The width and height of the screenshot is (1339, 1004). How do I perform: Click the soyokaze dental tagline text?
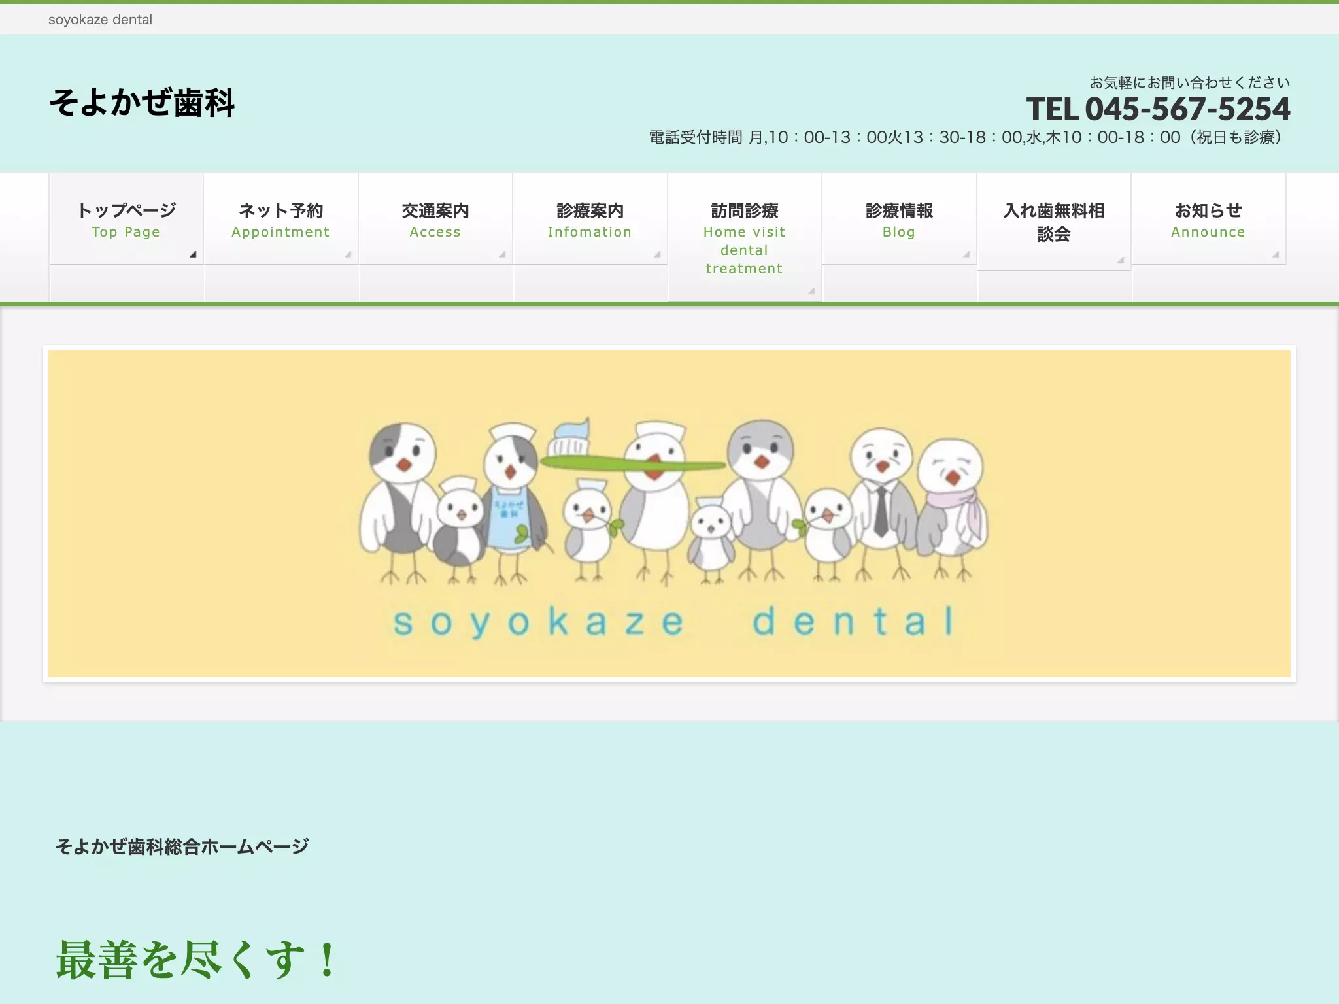(x=100, y=20)
